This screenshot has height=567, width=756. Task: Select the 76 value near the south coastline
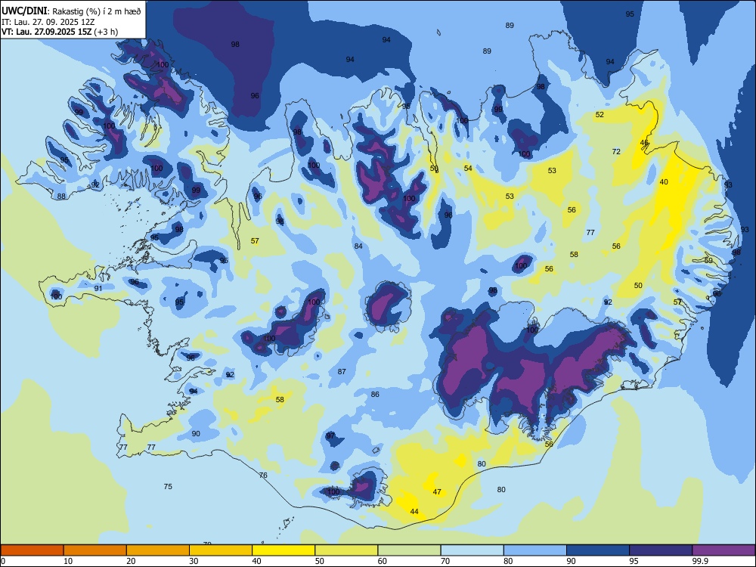pyautogui.click(x=263, y=476)
